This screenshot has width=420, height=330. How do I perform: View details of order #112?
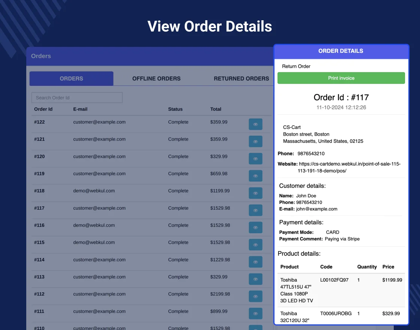point(255,296)
